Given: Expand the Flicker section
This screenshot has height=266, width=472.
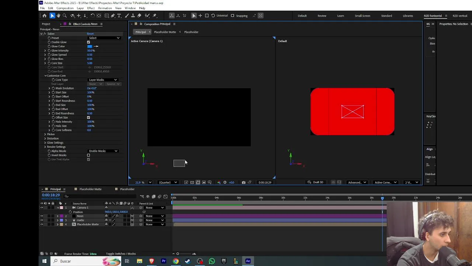Looking at the screenshot, I should 45,134.
